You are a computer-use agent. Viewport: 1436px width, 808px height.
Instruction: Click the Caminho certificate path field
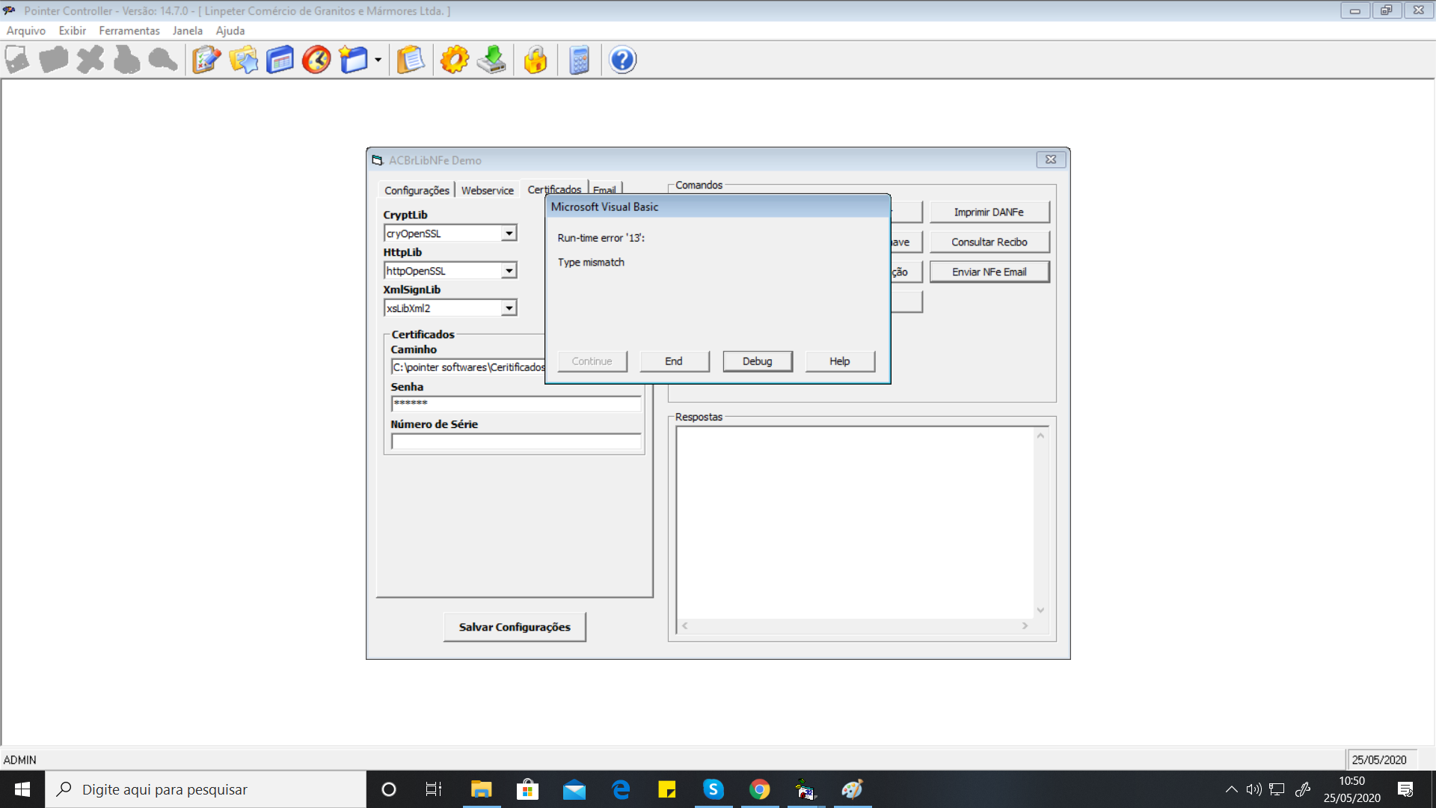tap(468, 367)
